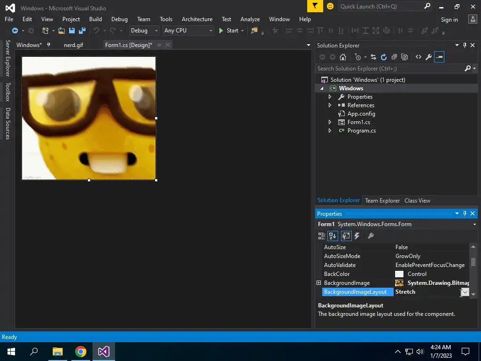Click the Save disk icon

[72, 31]
